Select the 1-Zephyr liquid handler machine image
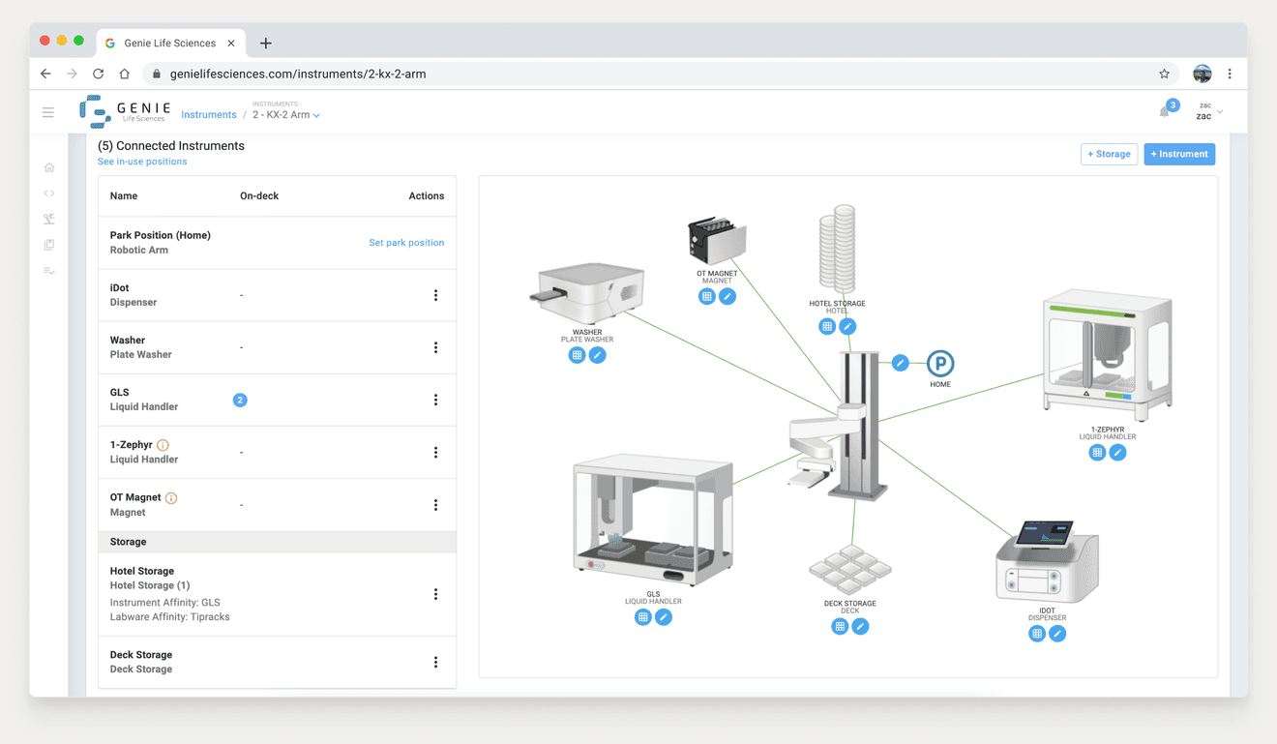 (x=1108, y=358)
